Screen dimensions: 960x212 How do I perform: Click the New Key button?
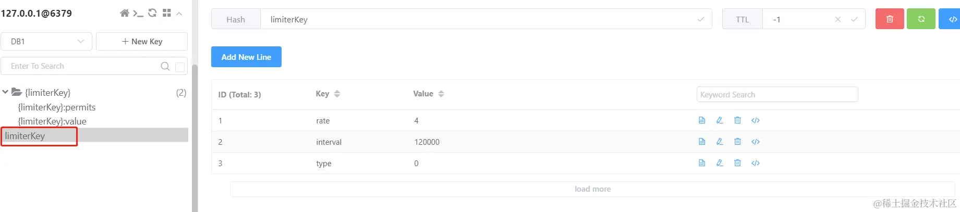(x=142, y=42)
